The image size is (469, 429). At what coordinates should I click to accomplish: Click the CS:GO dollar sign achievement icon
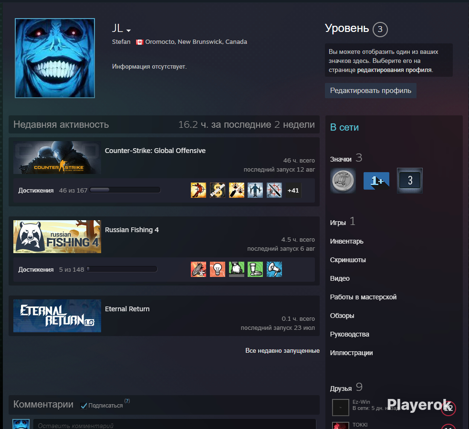click(218, 190)
